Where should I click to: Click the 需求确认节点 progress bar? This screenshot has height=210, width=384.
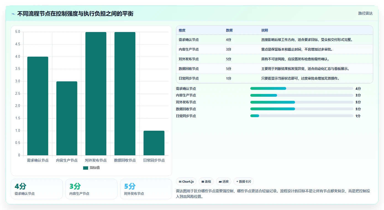tap(302, 88)
